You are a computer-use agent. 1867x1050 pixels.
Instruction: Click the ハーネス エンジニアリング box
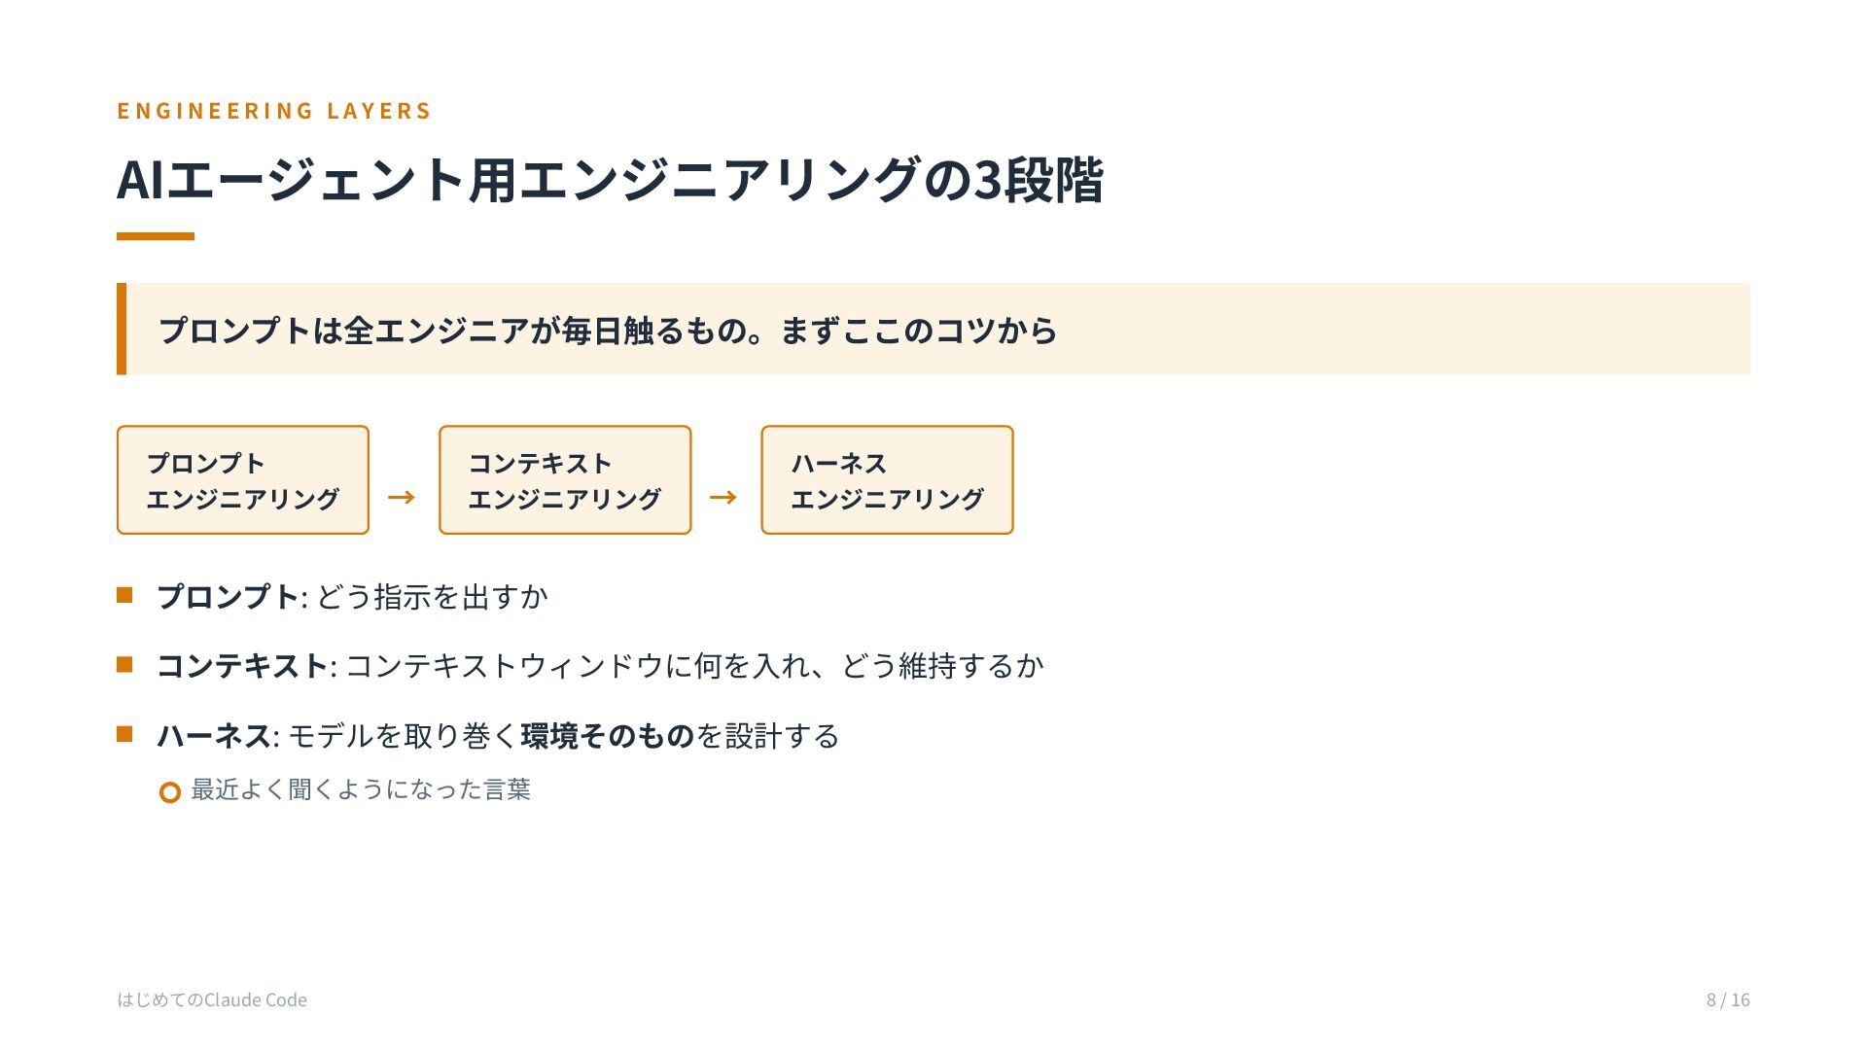(x=887, y=480)
